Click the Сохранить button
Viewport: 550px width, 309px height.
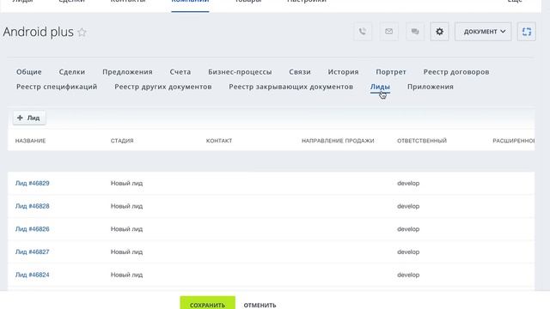coord(208,303)
